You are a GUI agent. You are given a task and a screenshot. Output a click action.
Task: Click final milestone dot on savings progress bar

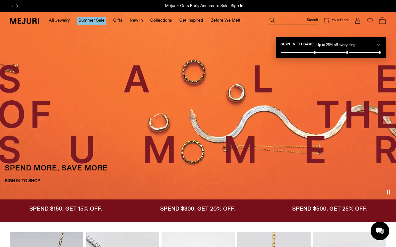point(380,52)
